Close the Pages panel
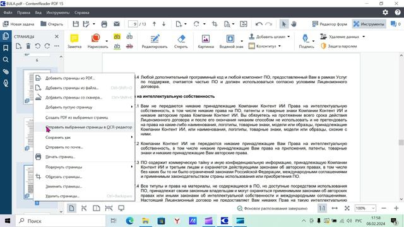404x227 pixels. [57, 37]
